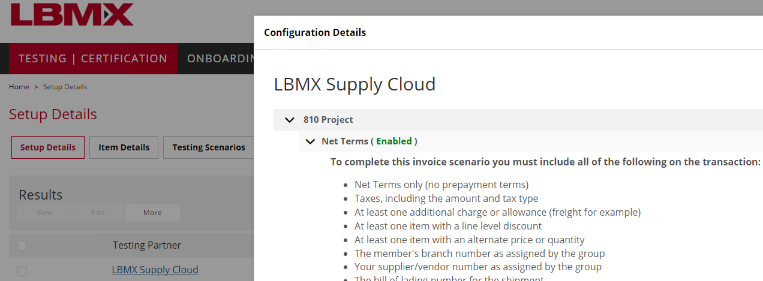Click the Testing Partner column header
The image size is (763, 281).
coord(147,245)
